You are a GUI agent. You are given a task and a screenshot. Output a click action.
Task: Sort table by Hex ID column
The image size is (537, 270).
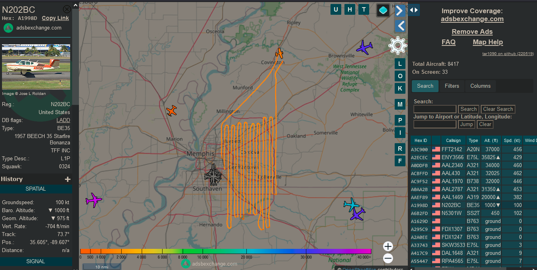coord(421,140)
